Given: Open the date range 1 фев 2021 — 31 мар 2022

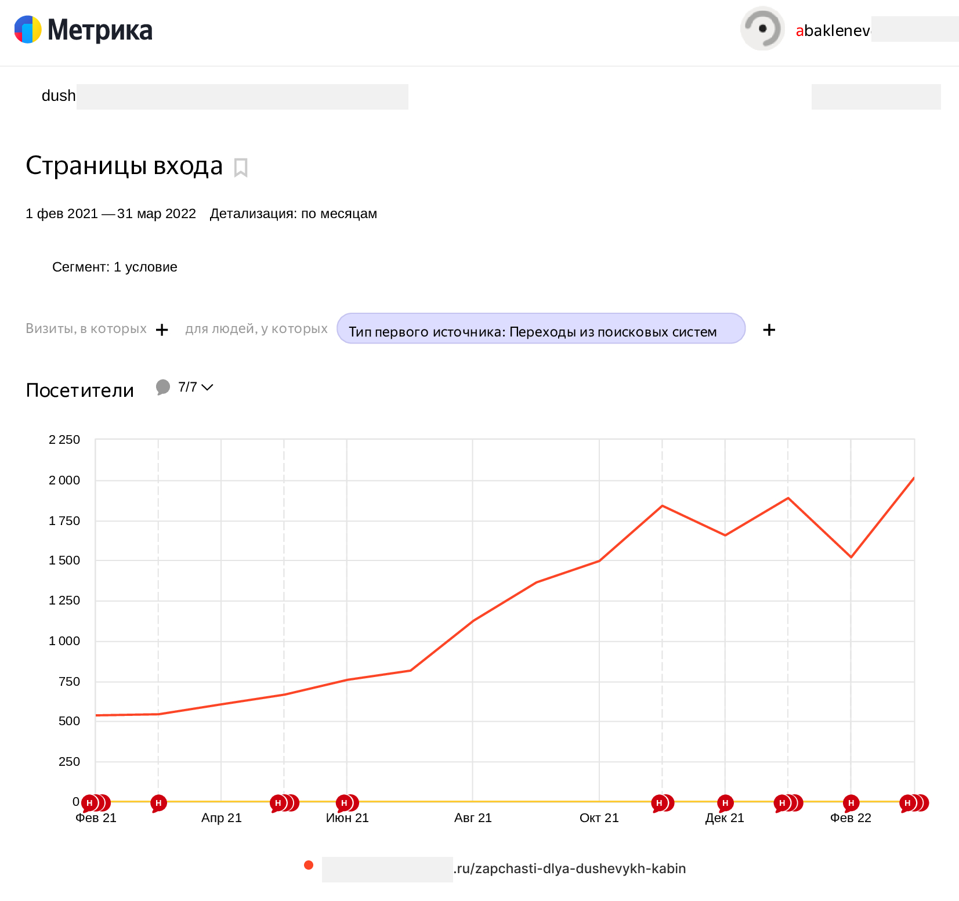Looking at the screenshot, I should (110, 214).
